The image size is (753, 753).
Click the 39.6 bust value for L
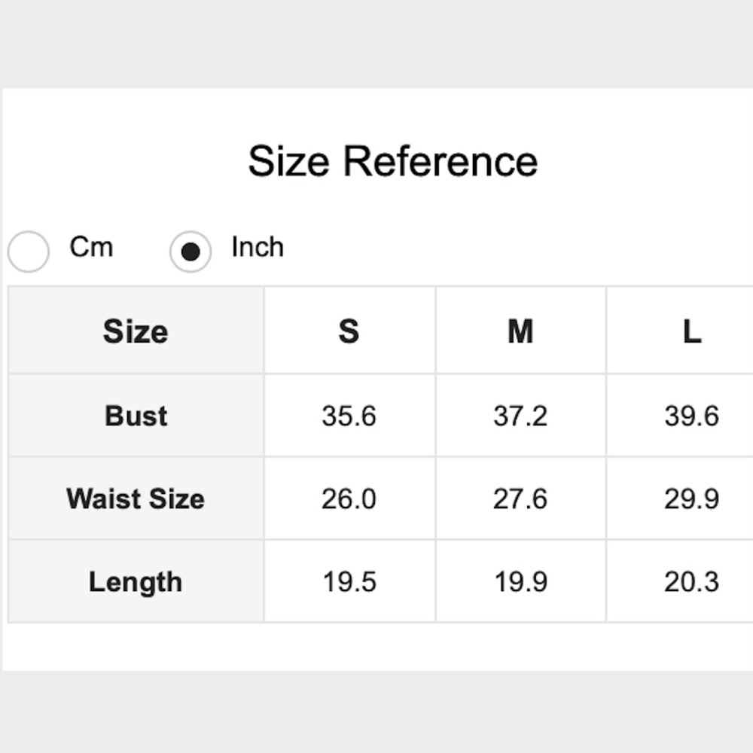point(691,416)
